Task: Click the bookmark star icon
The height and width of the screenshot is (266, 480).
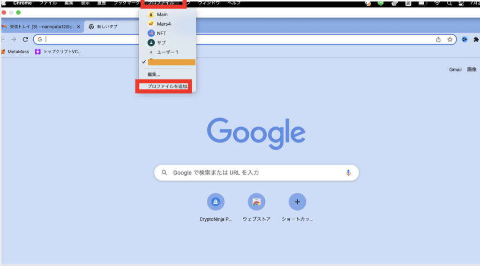Action: [x=450, y=40]
